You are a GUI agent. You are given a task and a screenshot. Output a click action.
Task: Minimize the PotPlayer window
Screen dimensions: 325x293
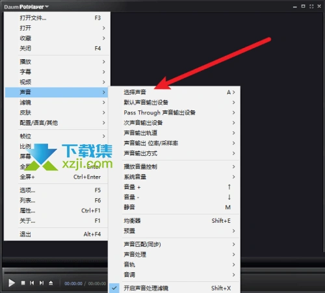(x=294, y=6)
